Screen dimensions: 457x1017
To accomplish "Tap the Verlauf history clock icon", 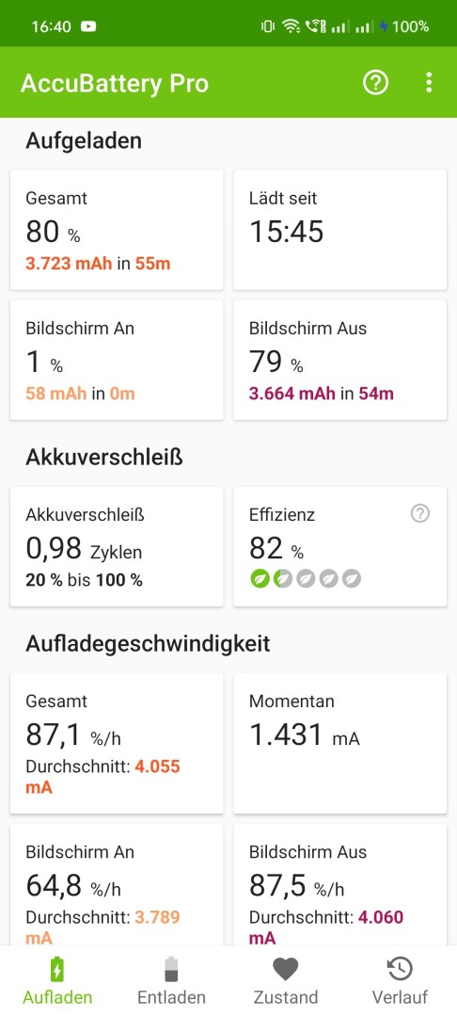I will point(400,969).
